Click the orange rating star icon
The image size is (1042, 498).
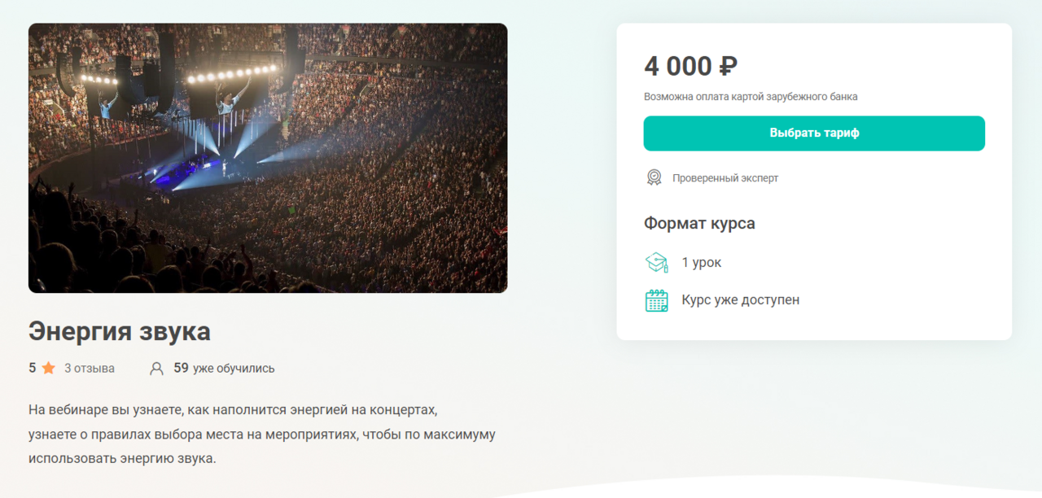tap(49, 369)
